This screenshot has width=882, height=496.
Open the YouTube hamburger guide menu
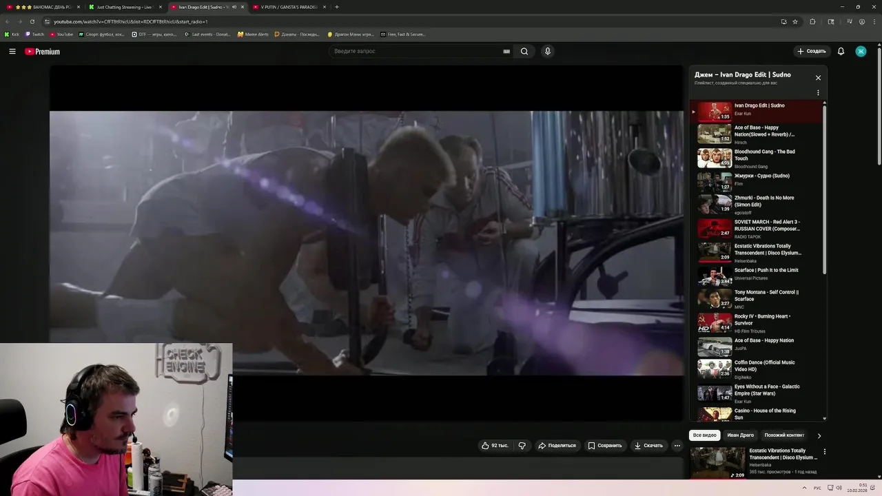[12, 51]
